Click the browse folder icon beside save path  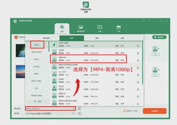pyautogui.click(x=79, y=113)
